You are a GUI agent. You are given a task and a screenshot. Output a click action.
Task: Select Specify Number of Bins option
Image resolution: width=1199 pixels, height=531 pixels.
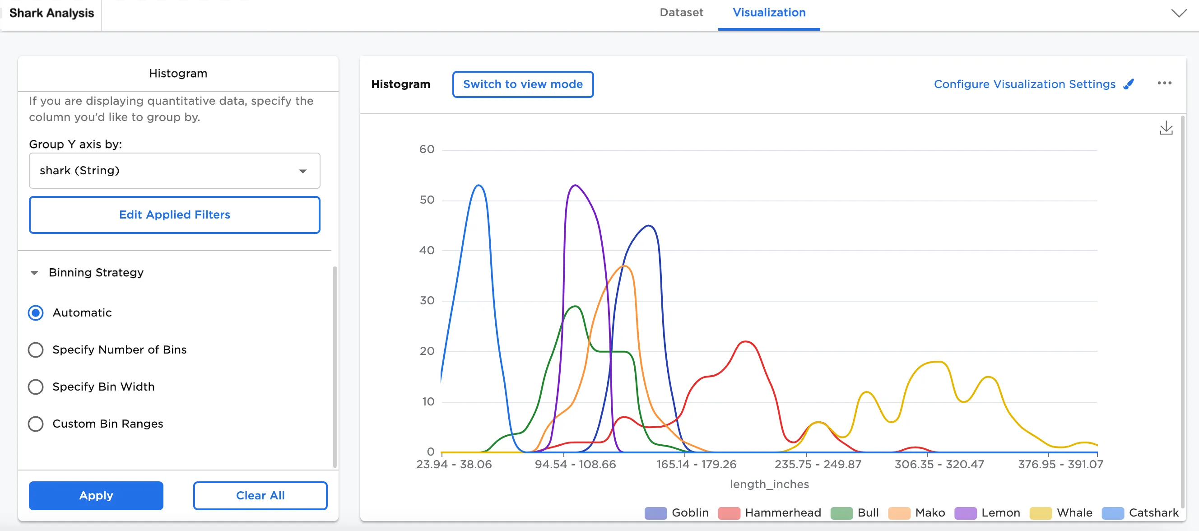(36, 349)
